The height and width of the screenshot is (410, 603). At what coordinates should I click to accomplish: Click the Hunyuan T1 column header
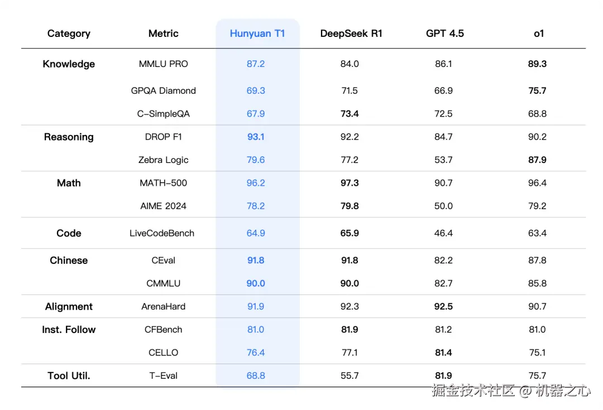(257, 33)
